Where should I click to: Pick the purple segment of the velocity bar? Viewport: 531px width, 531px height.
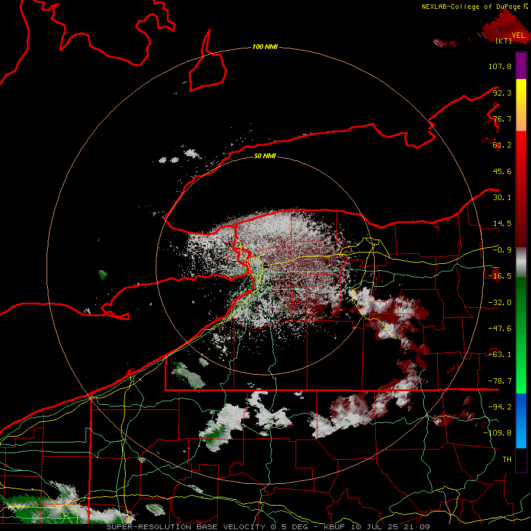click(x=521, y=65)
